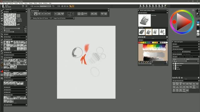Open the File menu
The height and width of the screenshot is (112, 200).
pos(4,3)
